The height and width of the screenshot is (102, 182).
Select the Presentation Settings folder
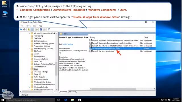pos(42,46)
